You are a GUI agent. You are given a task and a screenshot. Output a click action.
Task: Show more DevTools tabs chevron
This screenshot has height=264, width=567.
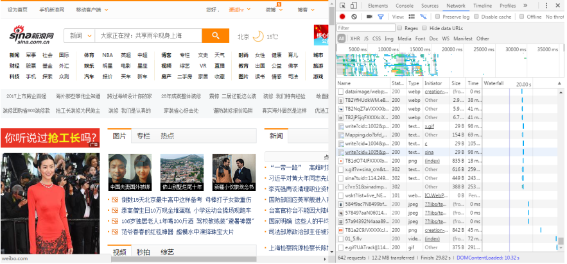525,5
